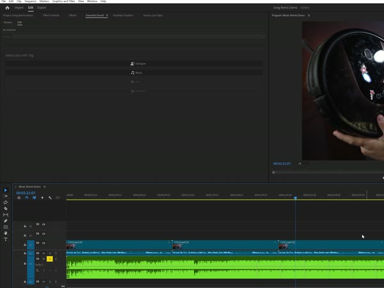Go to Export workspace mode

click(42, 8)
